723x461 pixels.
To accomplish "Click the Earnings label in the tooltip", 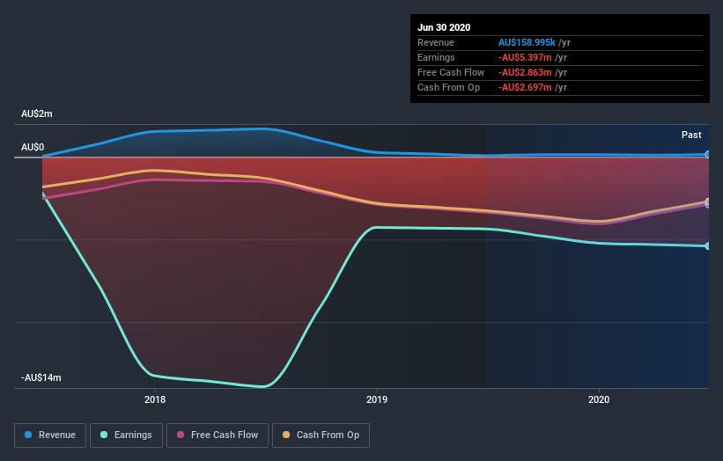I will pos(436,57).
